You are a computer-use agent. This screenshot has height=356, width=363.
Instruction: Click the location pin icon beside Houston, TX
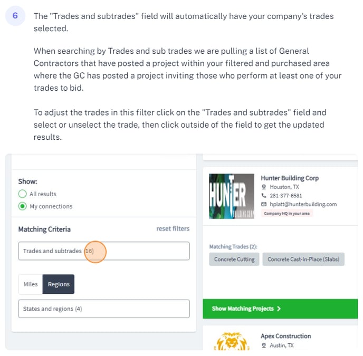[263, 187]
